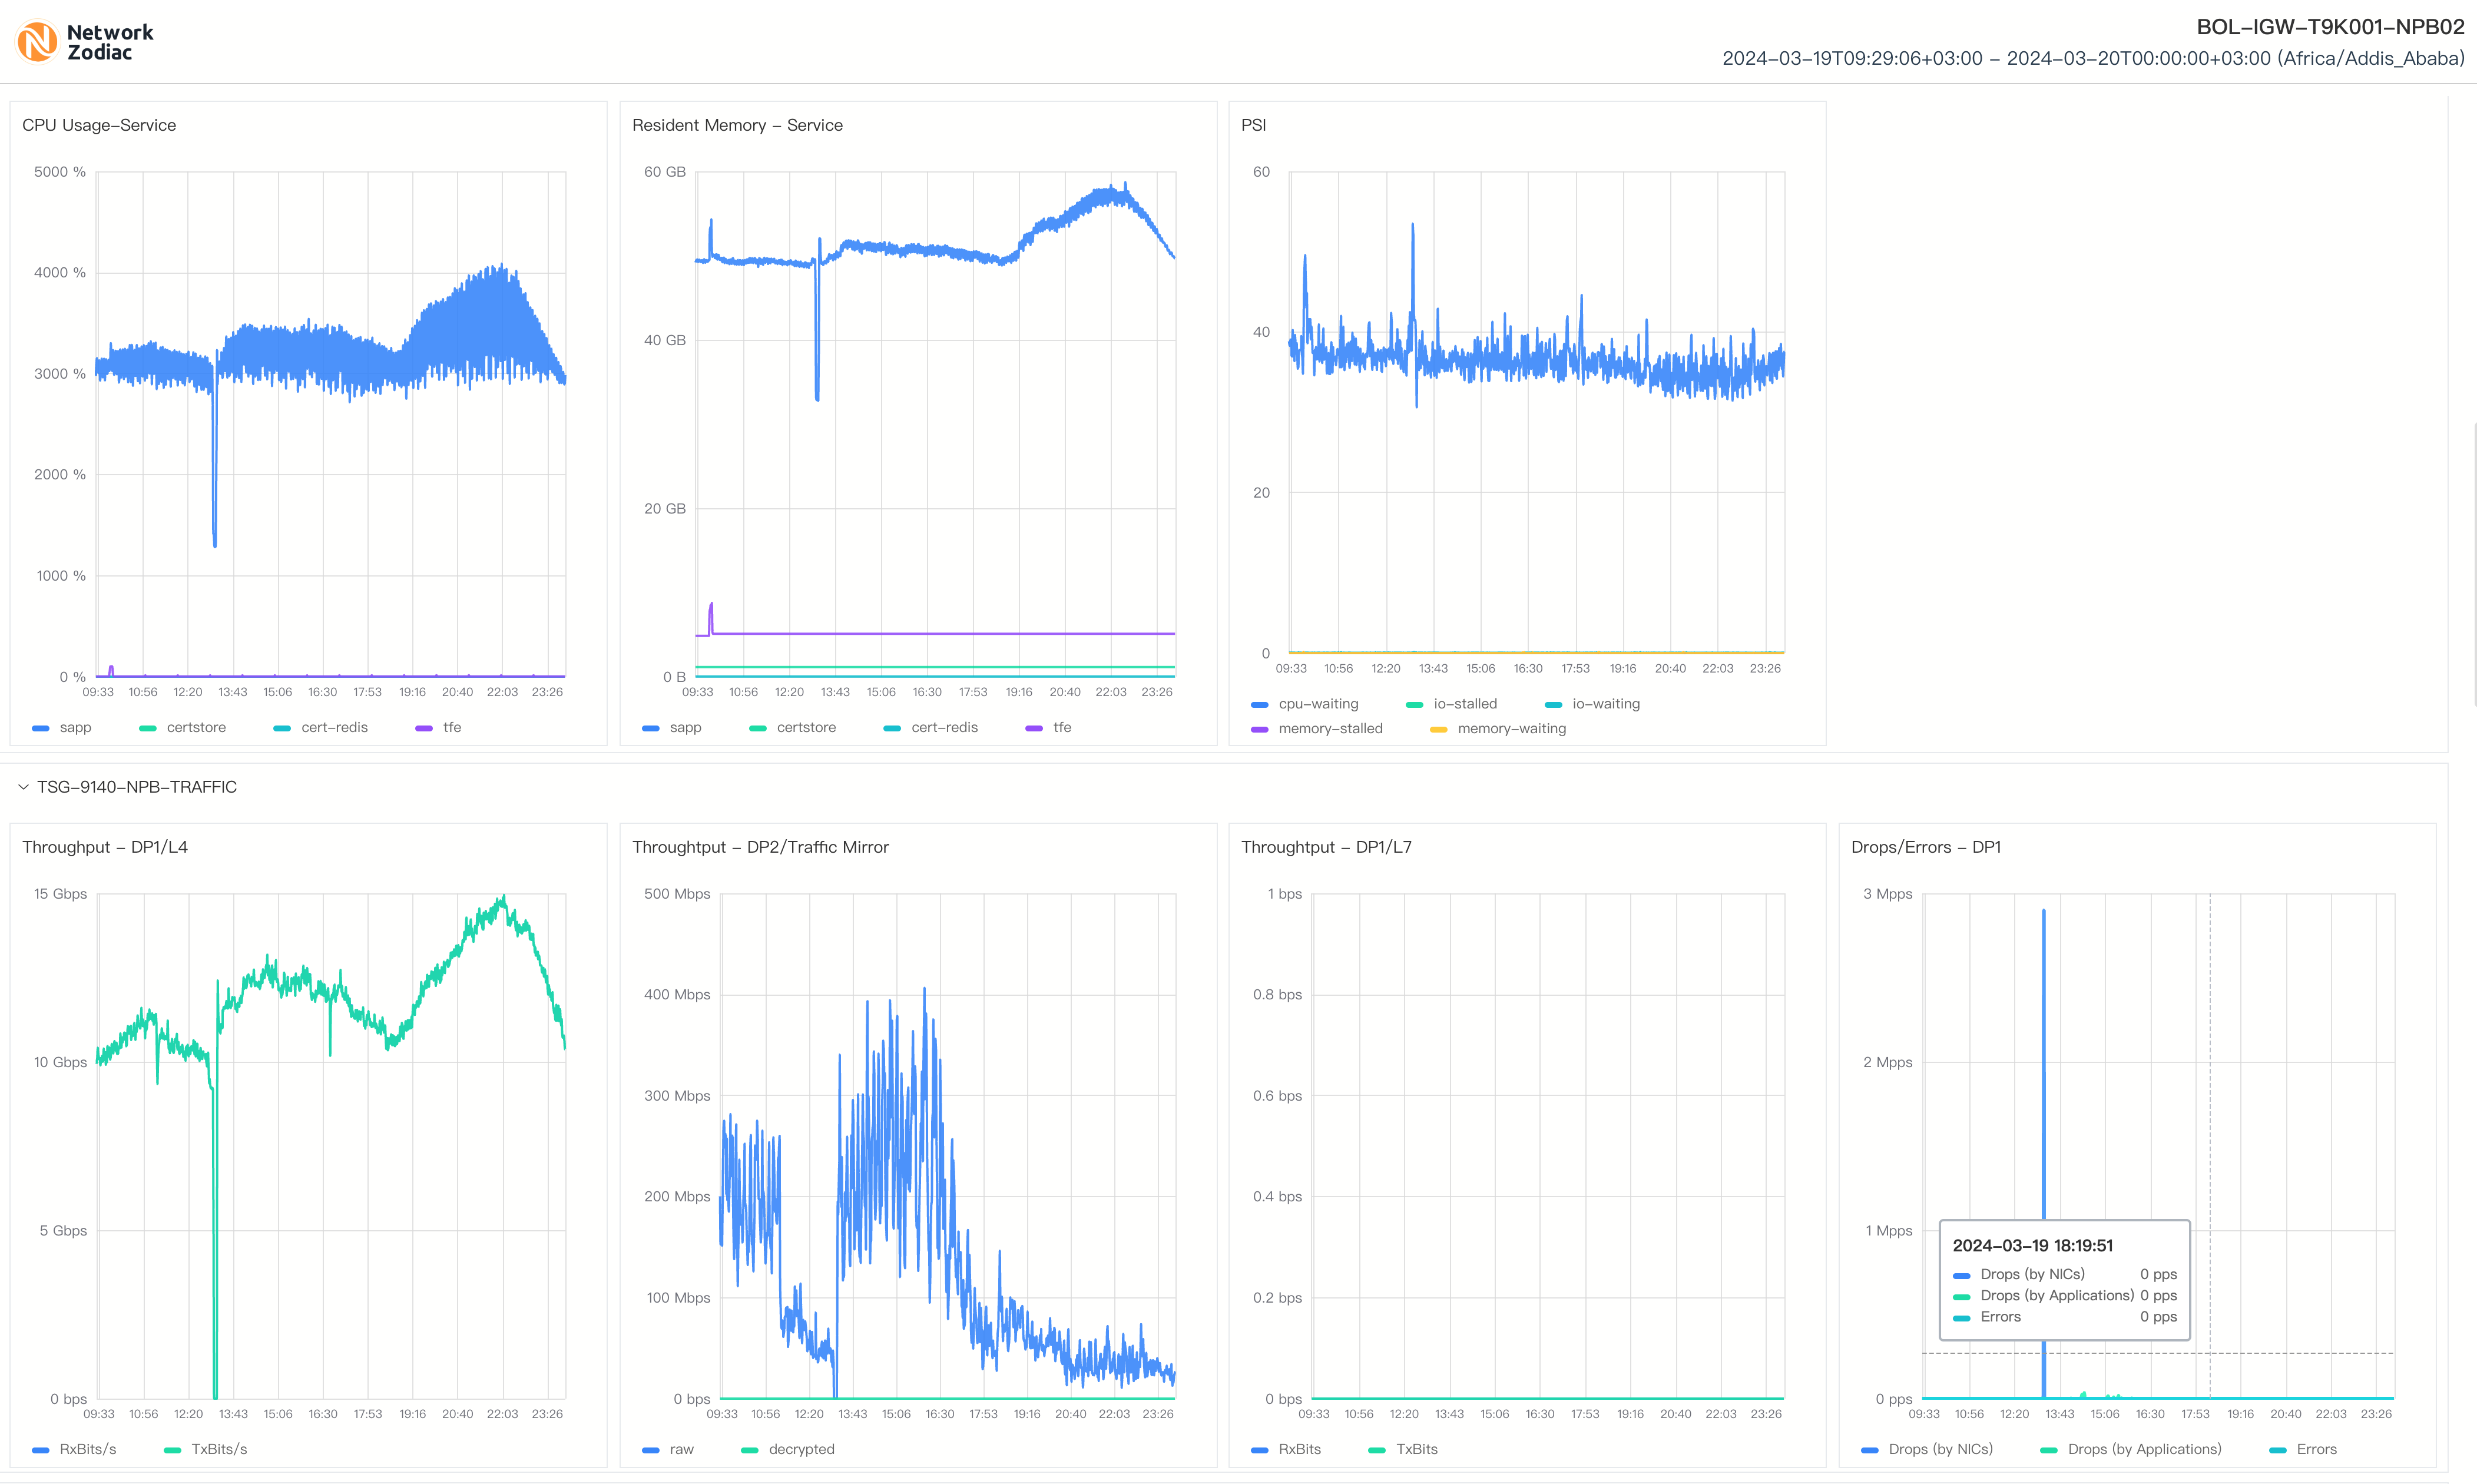Click the TSG-9140-NPB-TRAFFIC section title
This screenshot has width=2477, height=1484.
click(137, 787)
